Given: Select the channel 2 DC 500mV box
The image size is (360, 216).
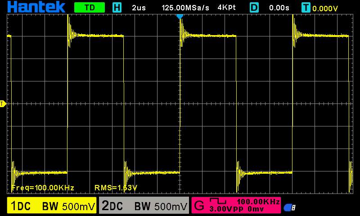Looking at the screenshot, I should click(x=144, y=205).
